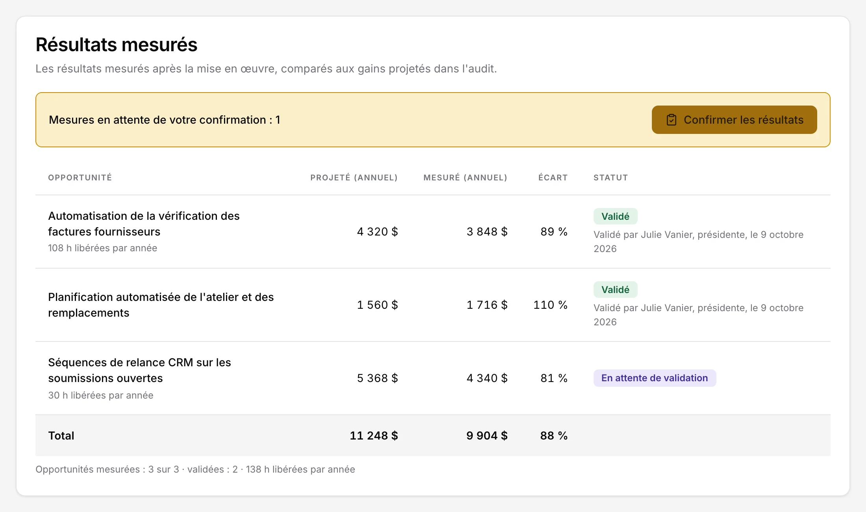Viewport: 866px width, 512px height.
Task: Click the "STATUT" column header
Action: coord(611,178)
